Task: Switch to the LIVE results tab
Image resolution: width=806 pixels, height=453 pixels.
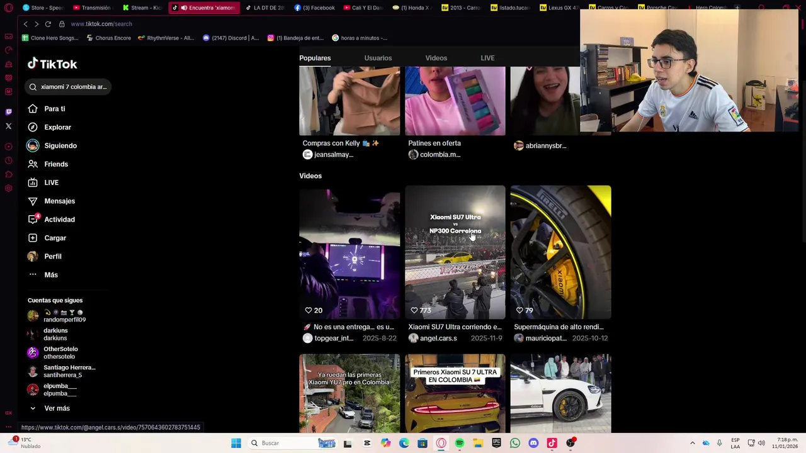Action: click(x=487, y=58)
